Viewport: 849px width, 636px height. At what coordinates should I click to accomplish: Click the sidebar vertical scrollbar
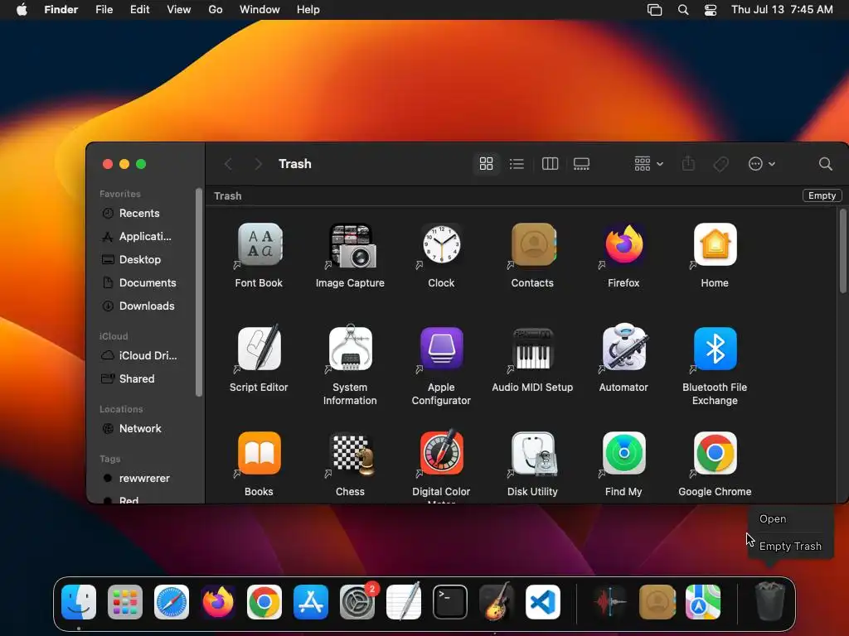pyautogui.click(x=199, y=292)
